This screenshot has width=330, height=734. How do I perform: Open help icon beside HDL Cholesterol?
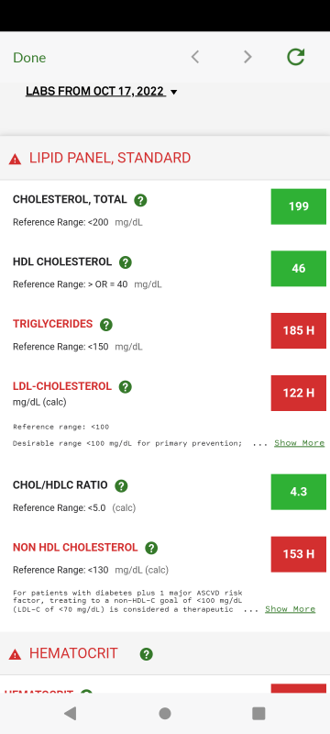[x=126, y=262]
